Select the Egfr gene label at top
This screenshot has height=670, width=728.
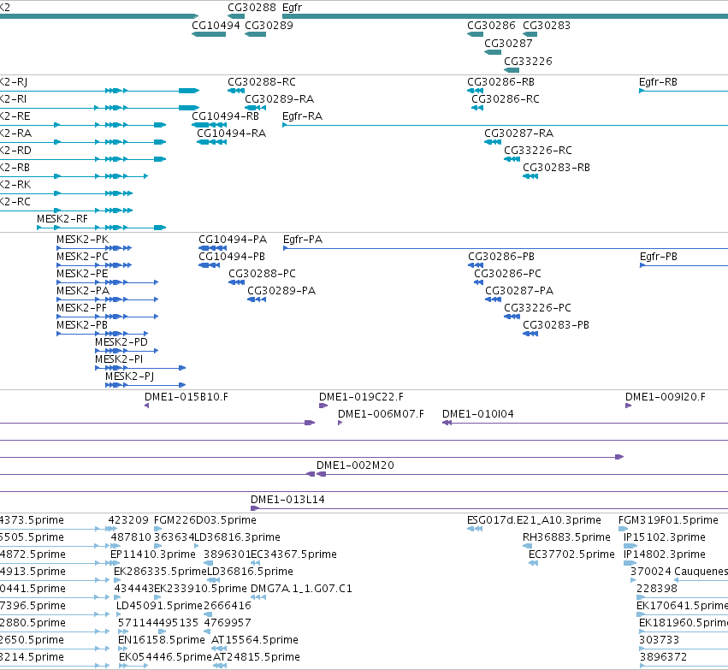(292, 8)
